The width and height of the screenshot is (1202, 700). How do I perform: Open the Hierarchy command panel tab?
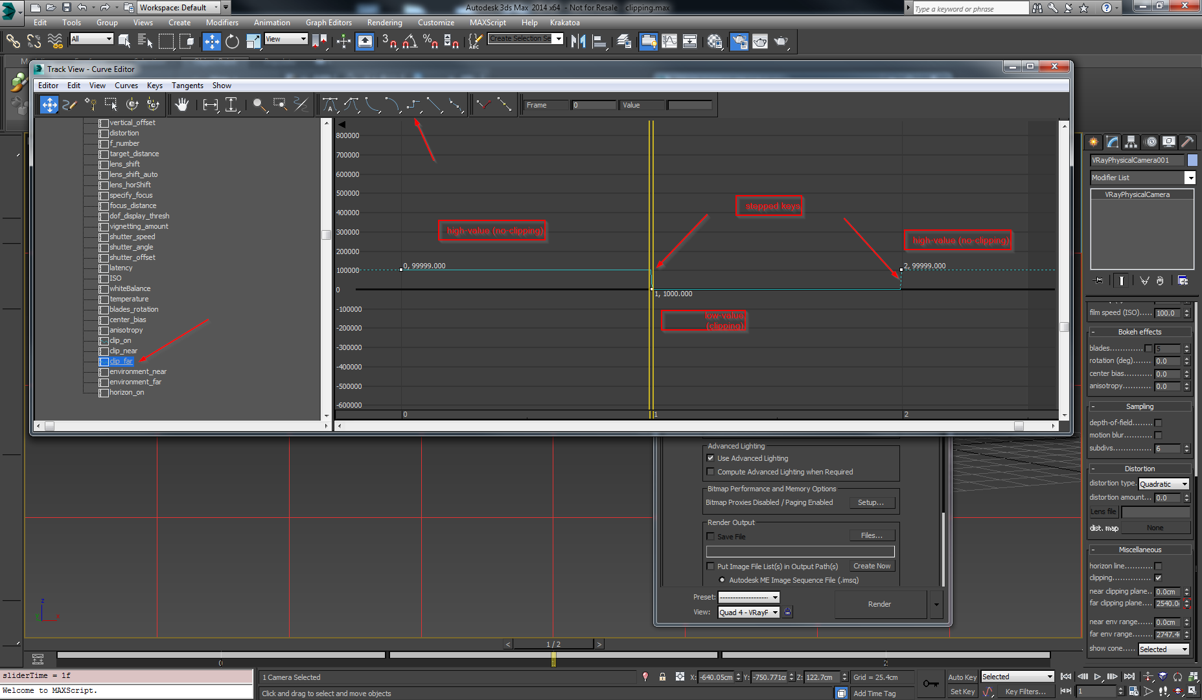coord(1131,142)
